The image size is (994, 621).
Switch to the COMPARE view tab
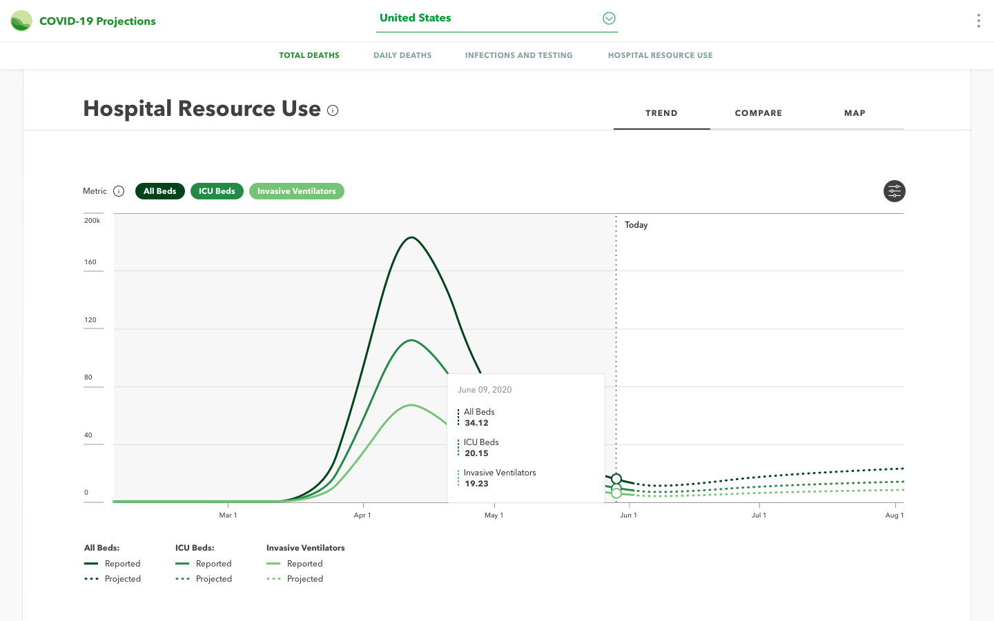[x=758, y=113]
